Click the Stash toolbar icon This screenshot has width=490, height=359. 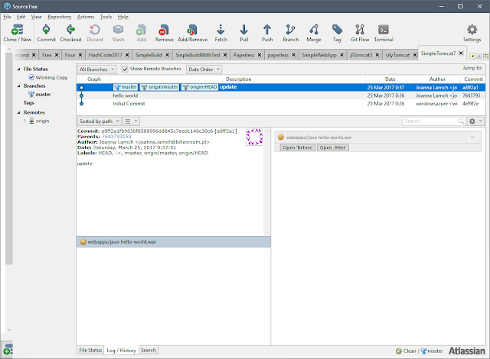tap(118, 33)
